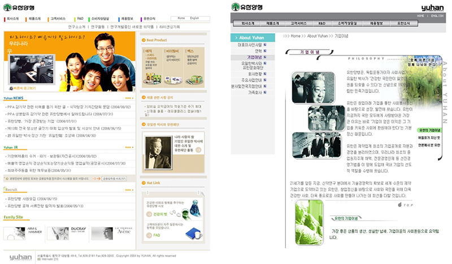This screenshot has height=264, width=452.
Task: Open 고객서비스 in the left page's colored menu
Action: tap(58, 19)
